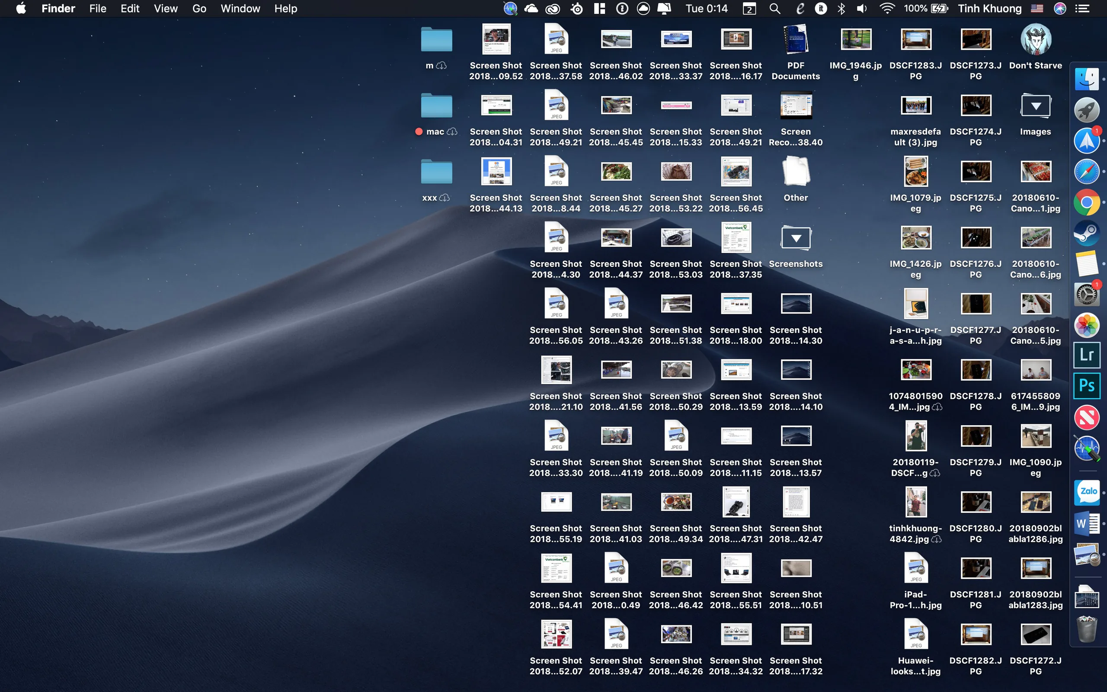Open the Trash in dock
Screen dimensions: 1107x692
coord(1087,628)
